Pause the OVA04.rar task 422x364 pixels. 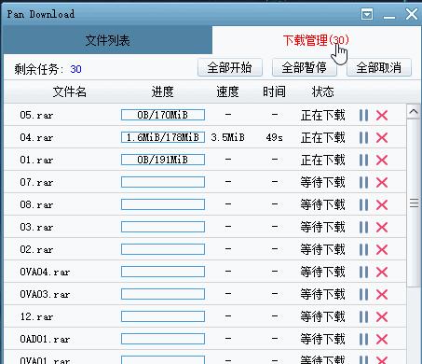363,273
